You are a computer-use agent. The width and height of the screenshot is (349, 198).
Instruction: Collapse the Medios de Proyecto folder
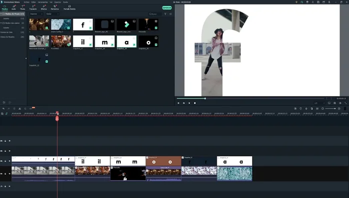tap(1, 14)
